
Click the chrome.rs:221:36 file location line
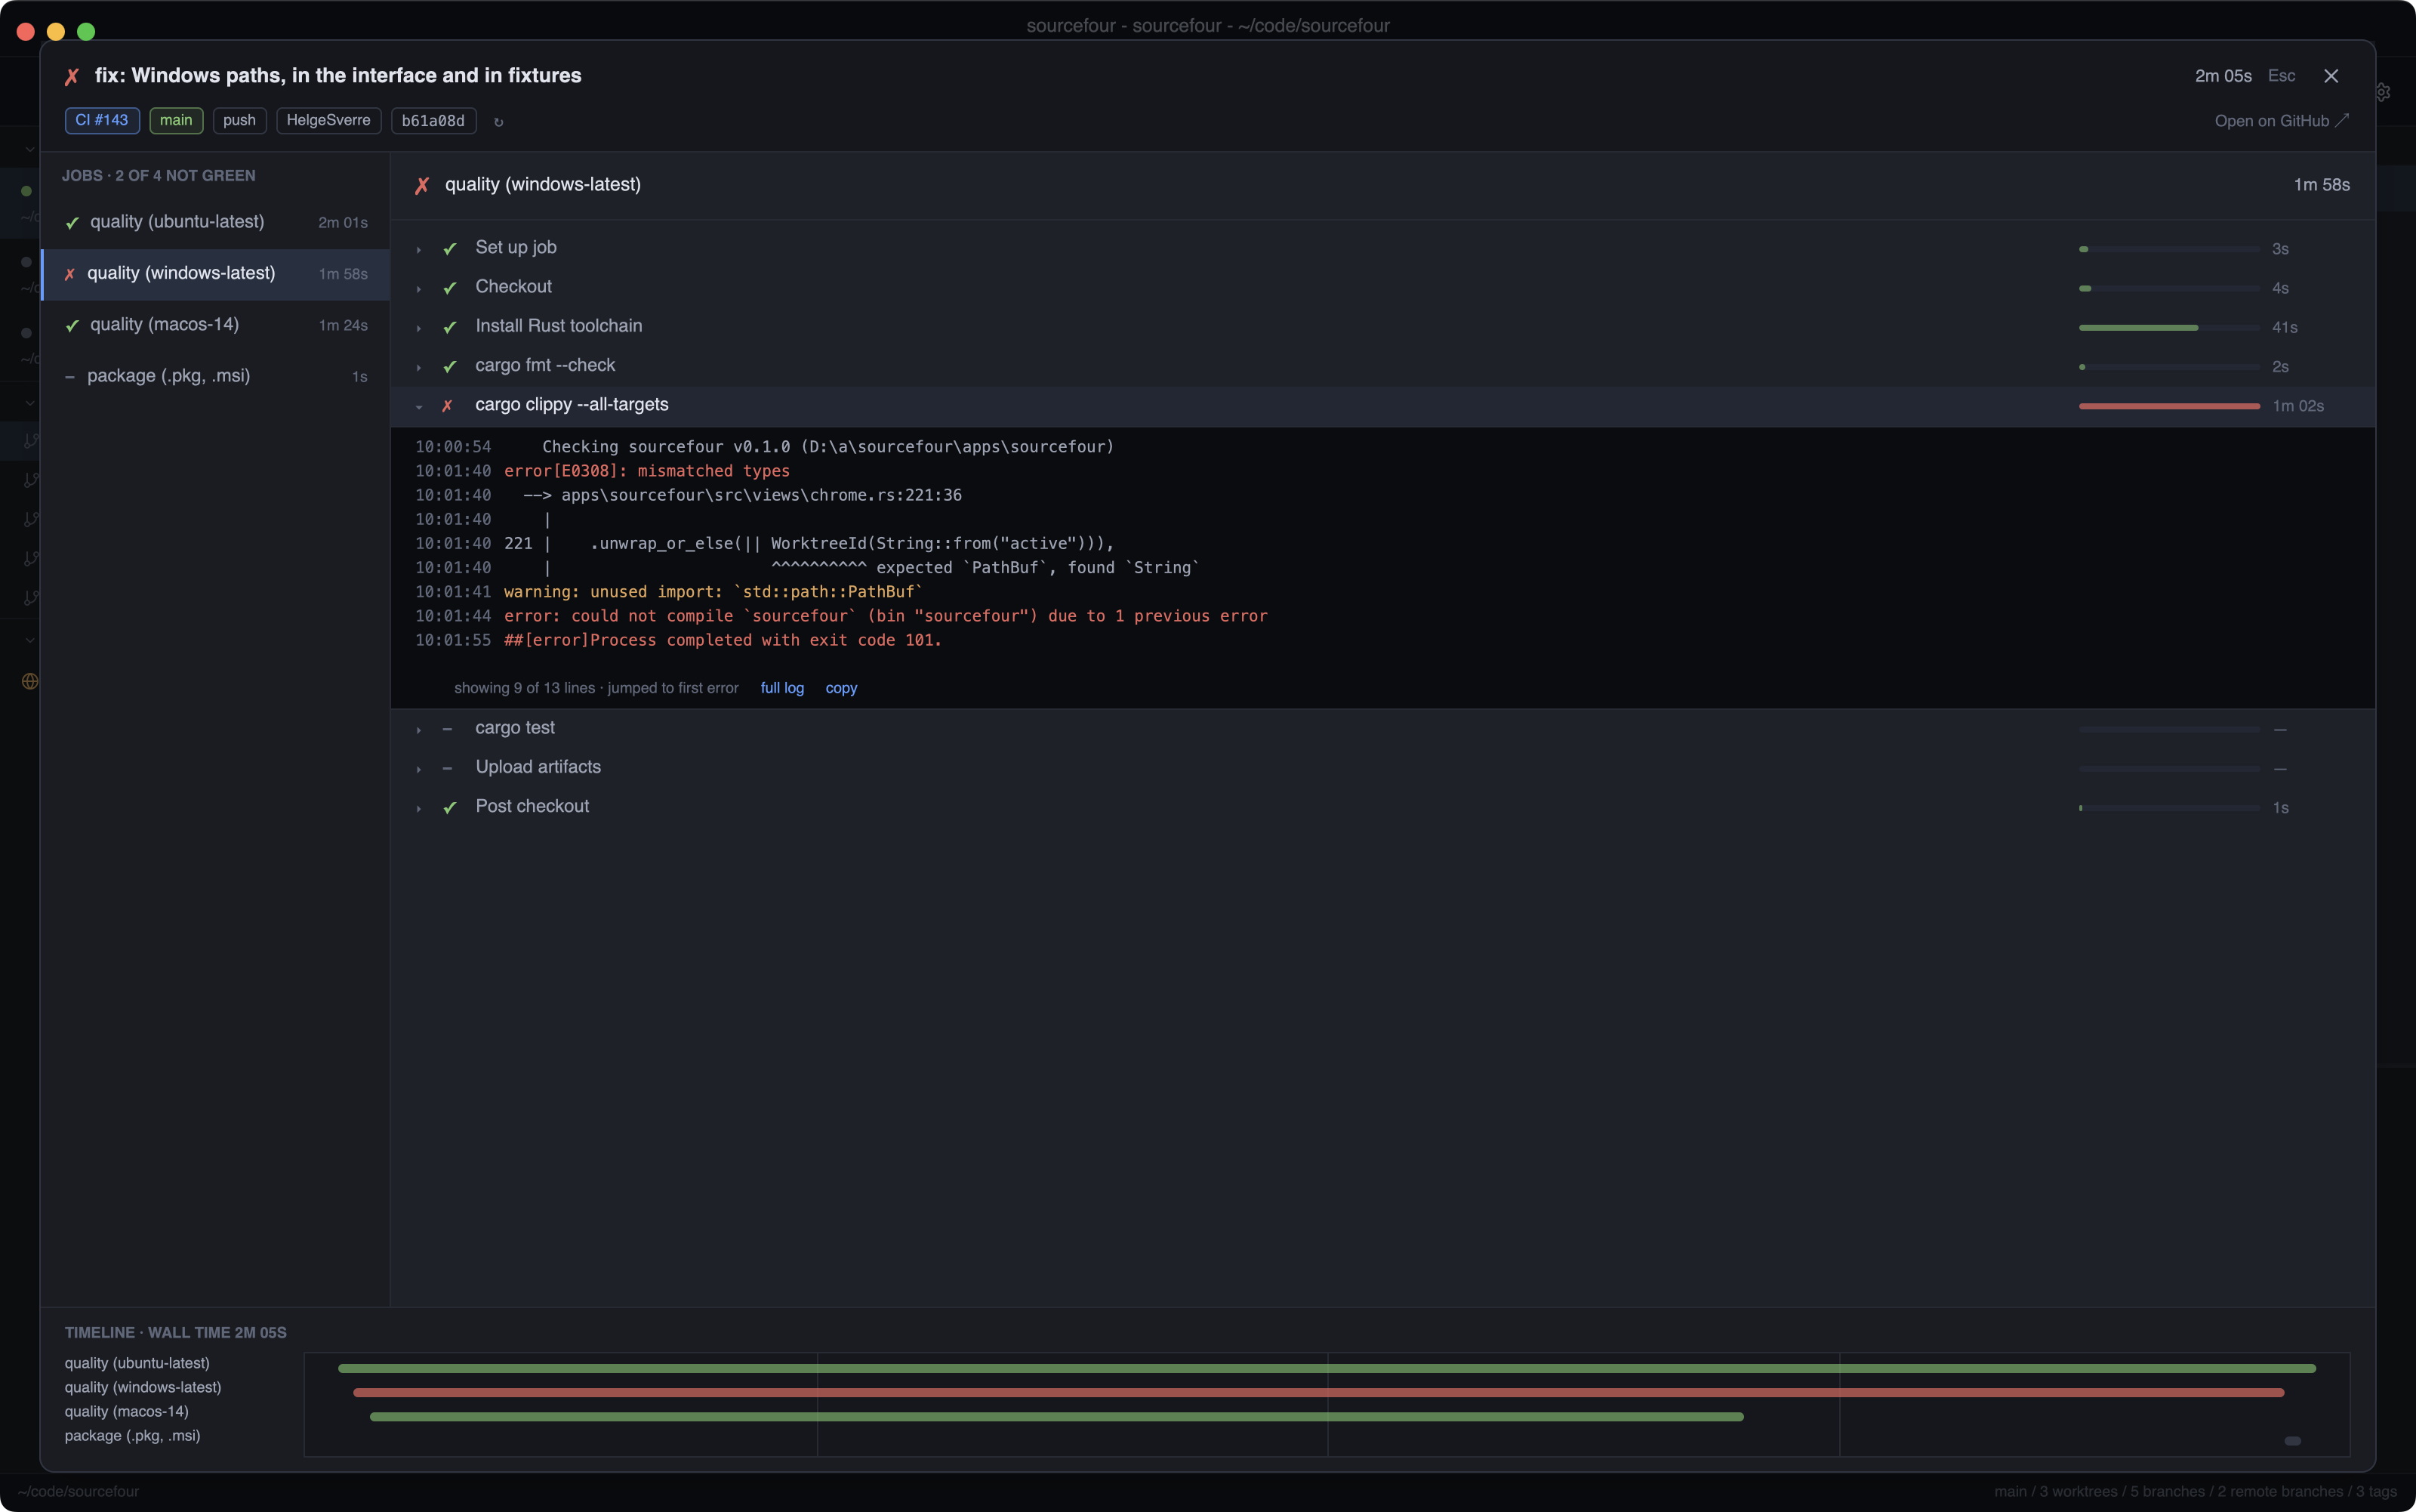741,495
